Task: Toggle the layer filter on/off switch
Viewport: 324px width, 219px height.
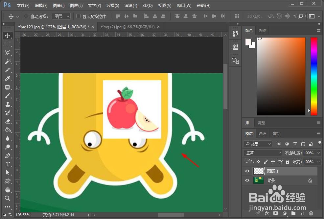Action: [x=319, y=143]
